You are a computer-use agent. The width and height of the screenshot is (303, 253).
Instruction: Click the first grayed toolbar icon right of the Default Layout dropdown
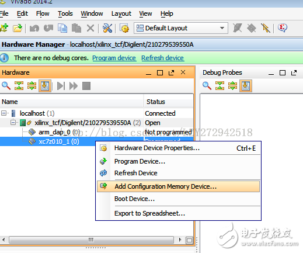[238, 28]
